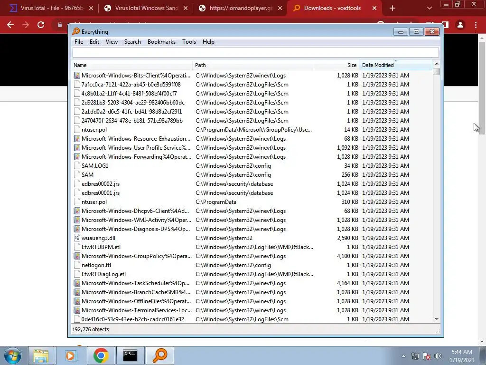The height and width of the screenshot is (365, 486).
Task: Reload the browser page
Action: 41,25
